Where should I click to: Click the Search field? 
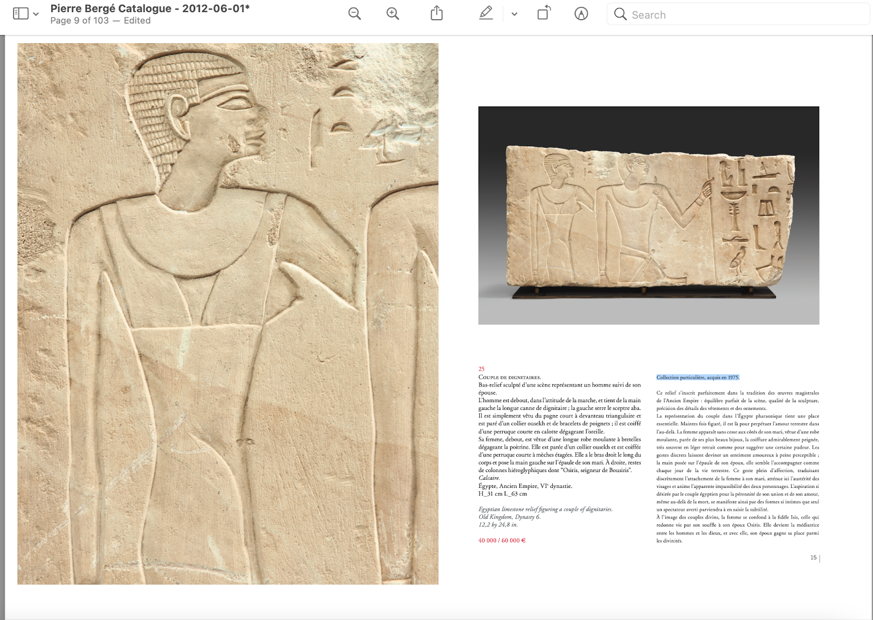pyautogui.click(x=738, y=14)
